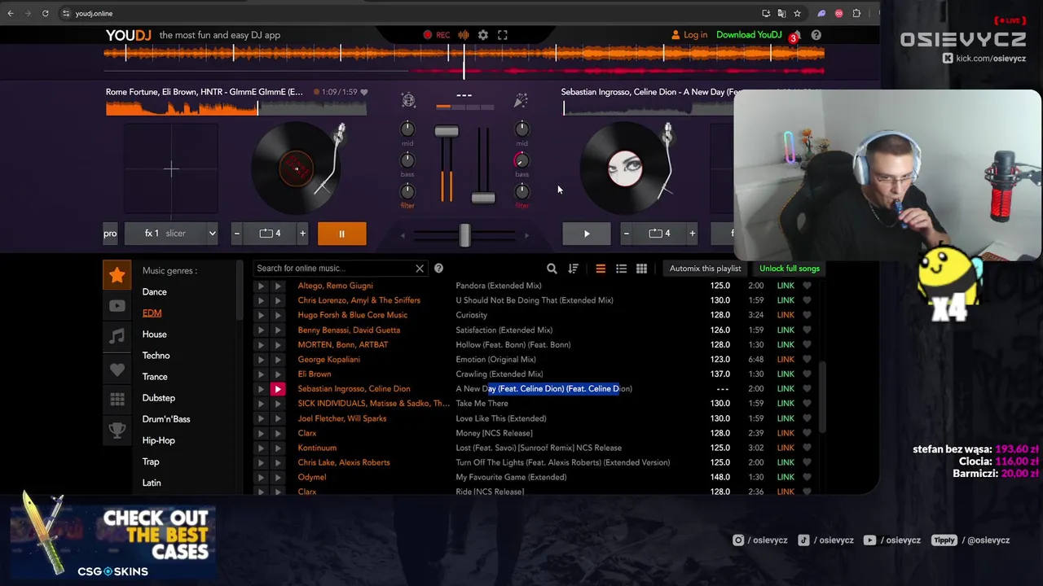The image size is (1043, 586).
Task: Open the trophy sidebar tab
Action: click(x=117, y=430)
